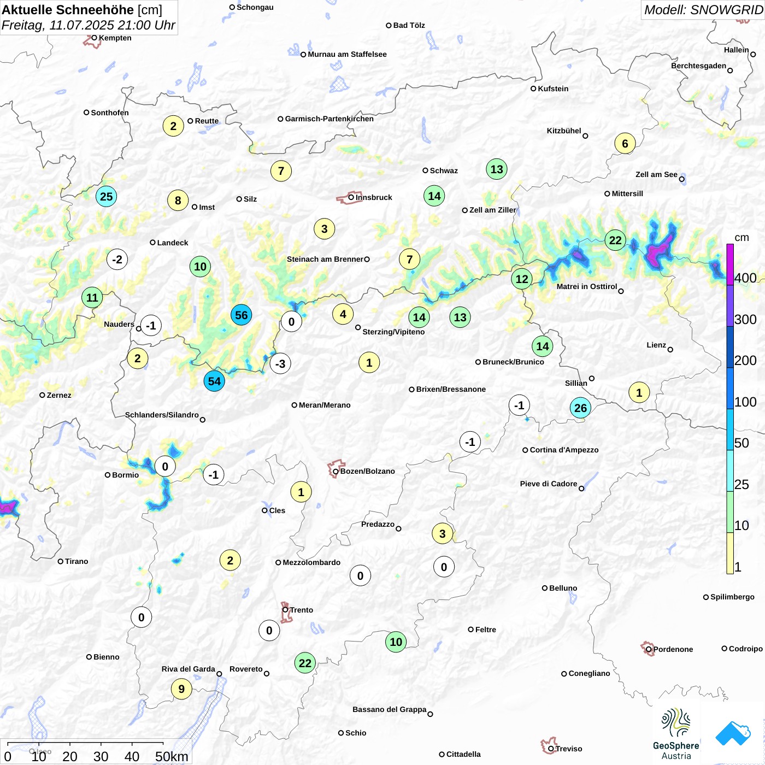This screenshot has height=765, width=765.
Task: Select the Kitzbühel city label
Action: pyautogui.click(x=564, y=131)
